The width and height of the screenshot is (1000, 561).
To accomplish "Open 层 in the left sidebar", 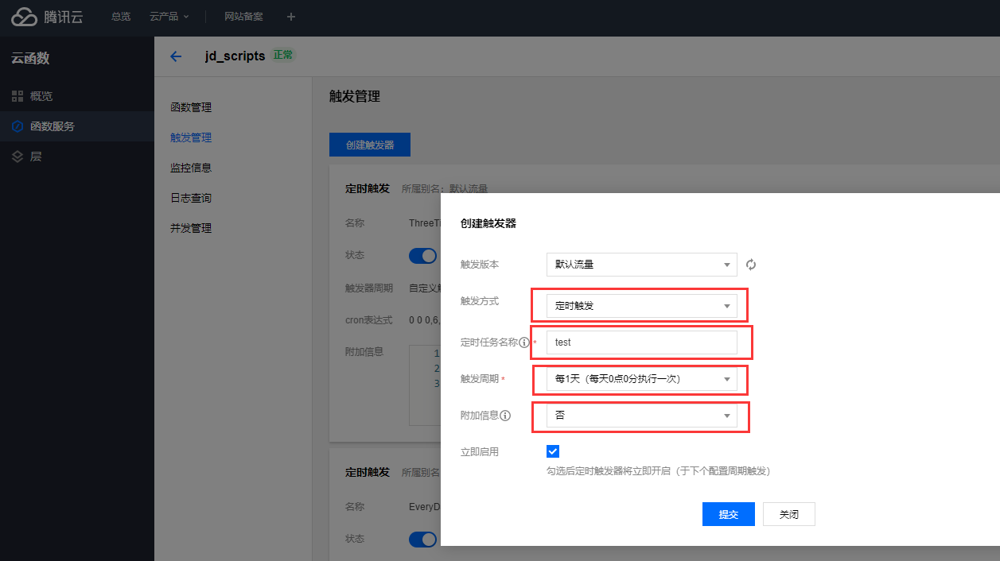I will (35, 157).
